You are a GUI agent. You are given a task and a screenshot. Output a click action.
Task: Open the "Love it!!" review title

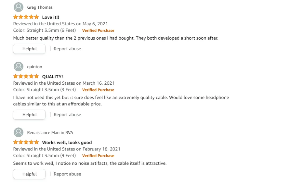pos(51,17)
